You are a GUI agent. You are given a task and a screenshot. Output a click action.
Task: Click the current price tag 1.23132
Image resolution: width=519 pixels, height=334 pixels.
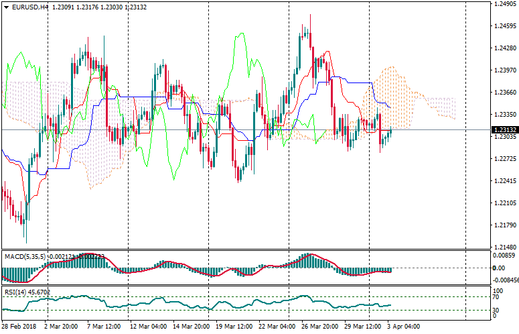pos(504,130)
